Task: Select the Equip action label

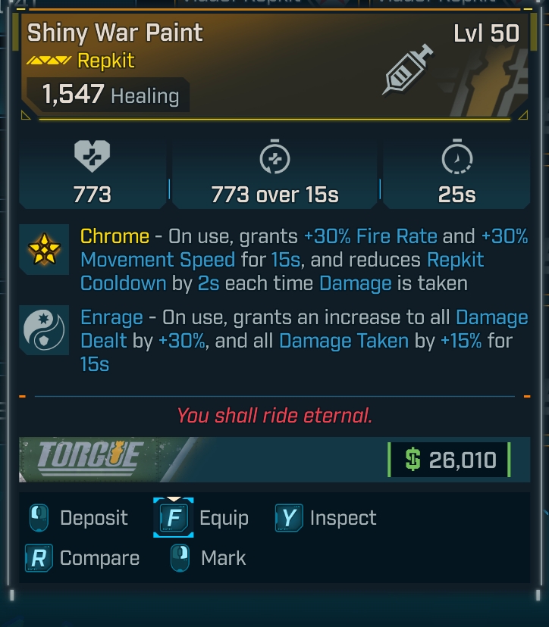Action: pyautogui.click(x=224, y=519)
